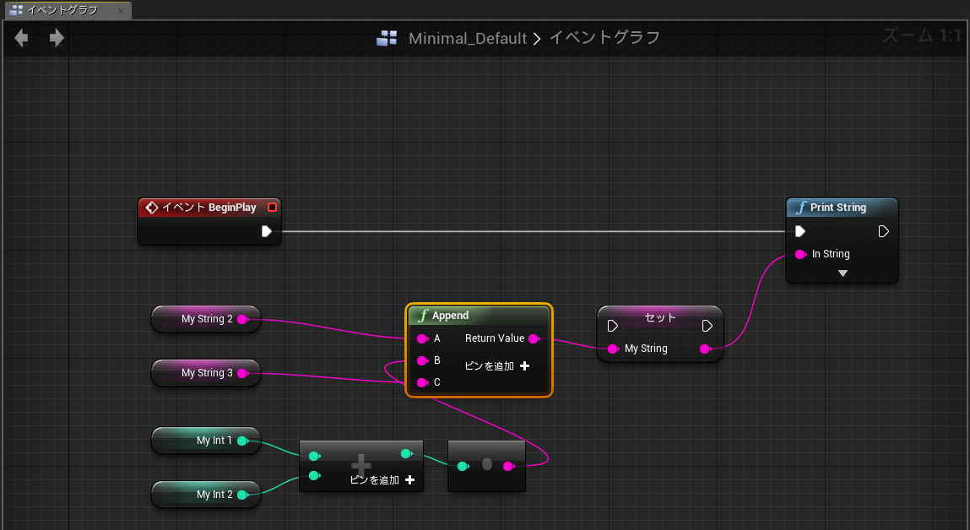Click the セット node exec input pin
The width and height of the screenshot is (970, 530).
click(x=612, y=326)
